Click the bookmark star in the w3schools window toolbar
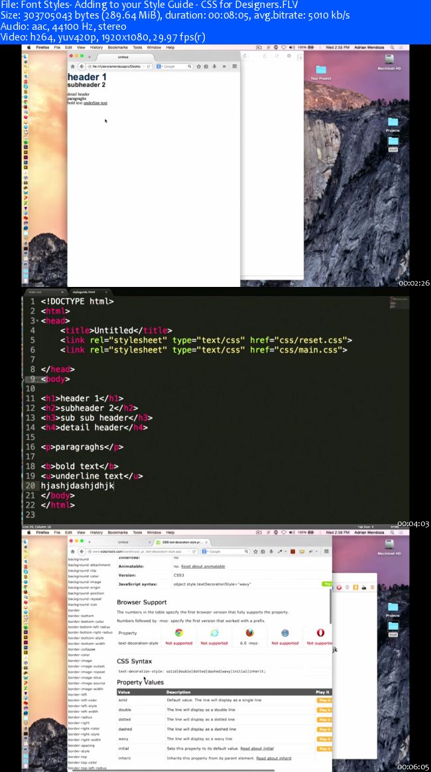Screen dimensions: 431x772 [x=256, y=551]
